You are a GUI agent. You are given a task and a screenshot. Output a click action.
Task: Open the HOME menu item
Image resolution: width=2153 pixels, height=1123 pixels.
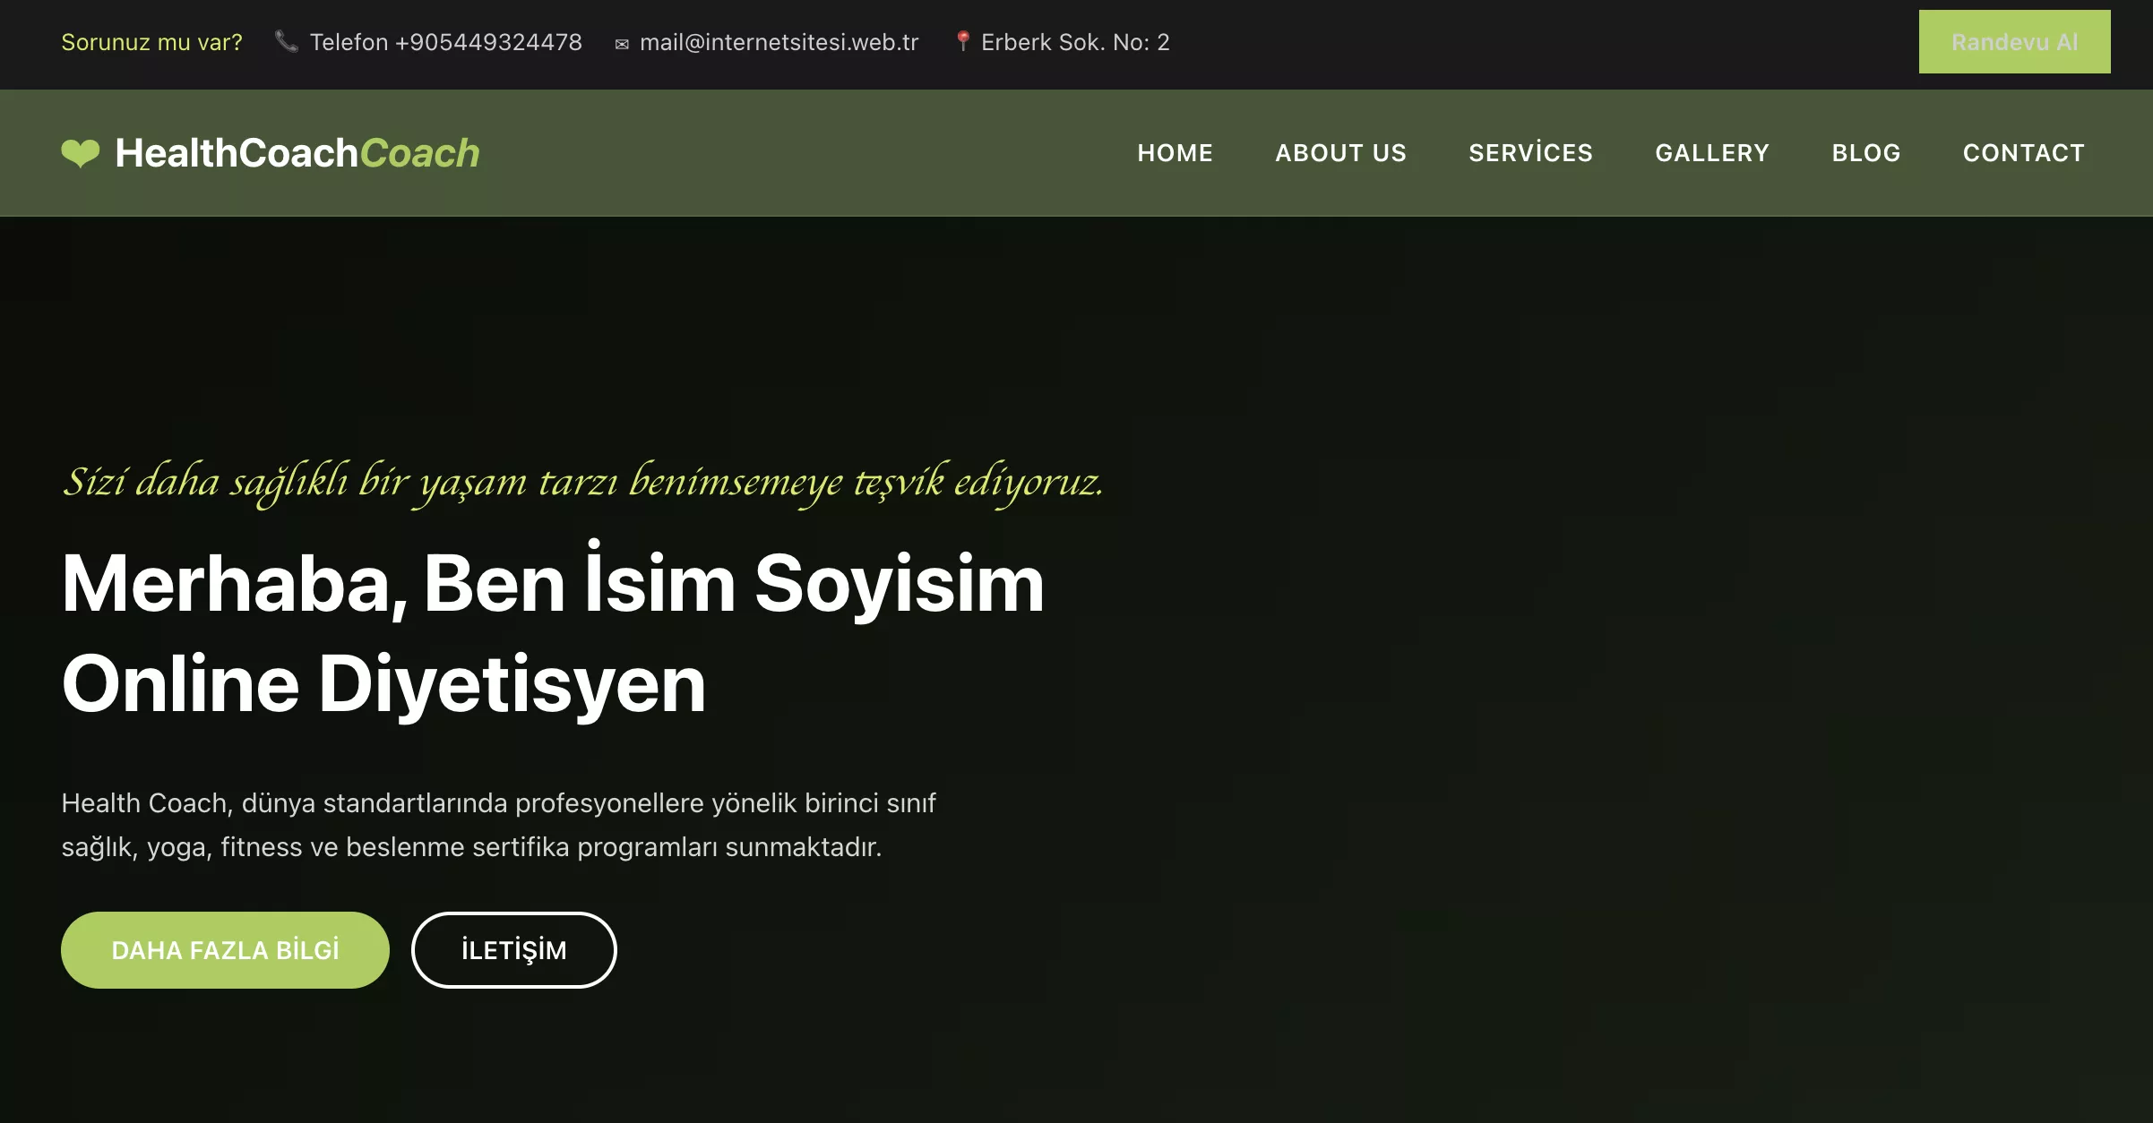pyautogui.click(x=1175, y=153)
